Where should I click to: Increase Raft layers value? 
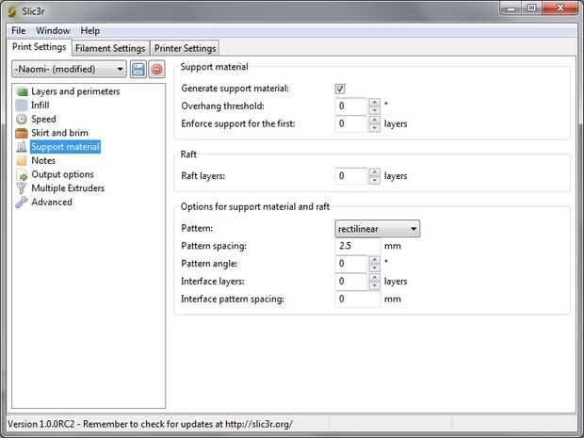click(374, 172)
